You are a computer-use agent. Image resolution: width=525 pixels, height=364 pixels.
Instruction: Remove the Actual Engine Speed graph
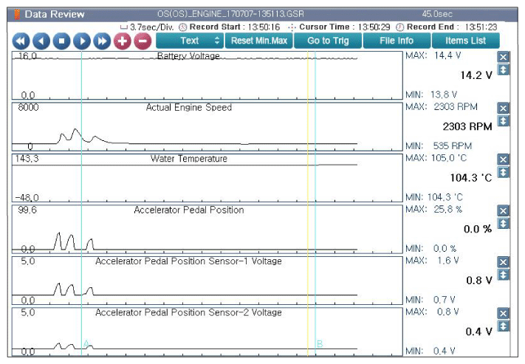coord(503,108)
